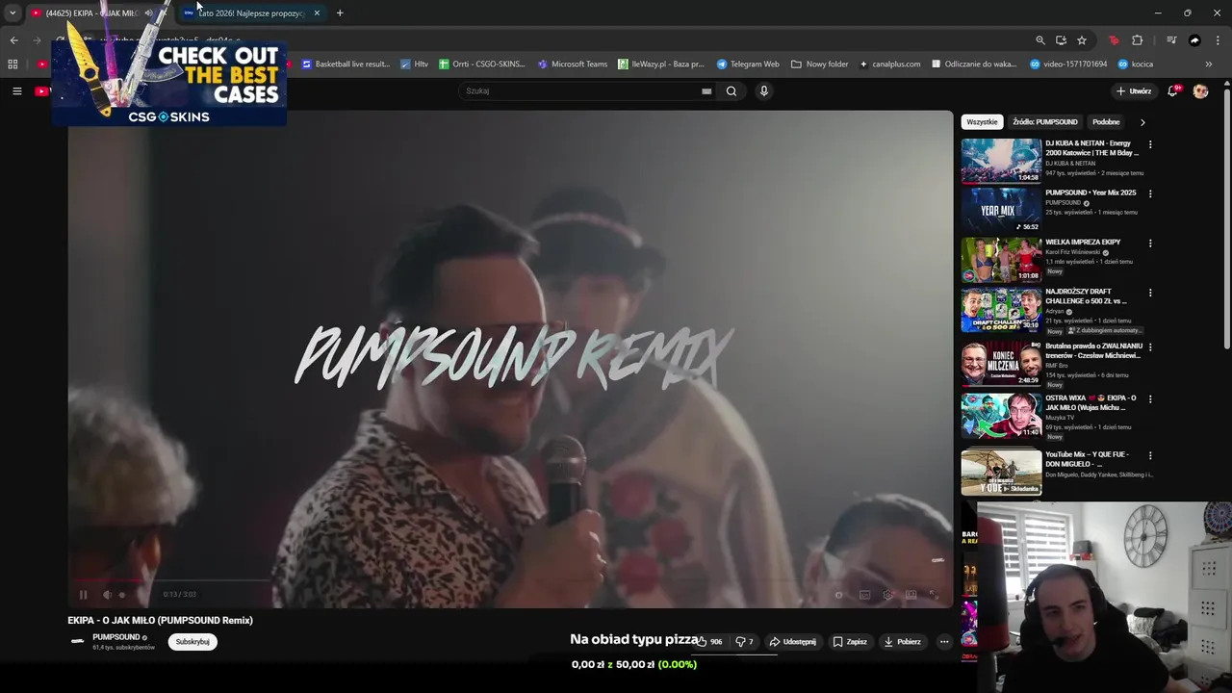The image size is (1232, 693).
Task: Select the Wszystkie filter chip
Action: click(x=982, y=122)
